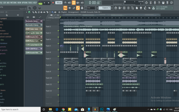Add a new pattern with the plus button
Image resolution: width=179 pixels, height=112 pixels.
point(112,8)
